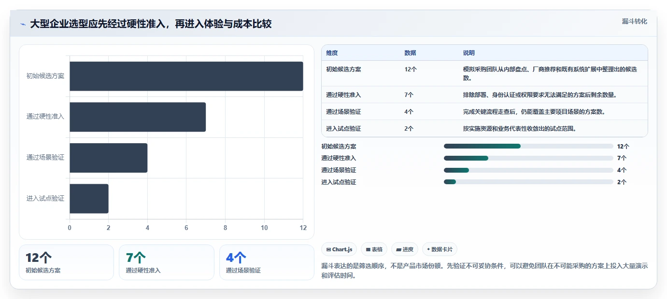Image resolution: width=667 pixels, height=299 pixels.
Task: Click description starting 排除部署
Action: click(x=540, y=95)
